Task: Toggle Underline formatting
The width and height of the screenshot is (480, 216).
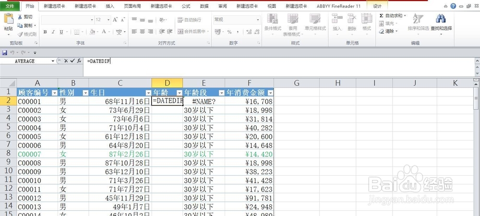Action: point(61,32)
